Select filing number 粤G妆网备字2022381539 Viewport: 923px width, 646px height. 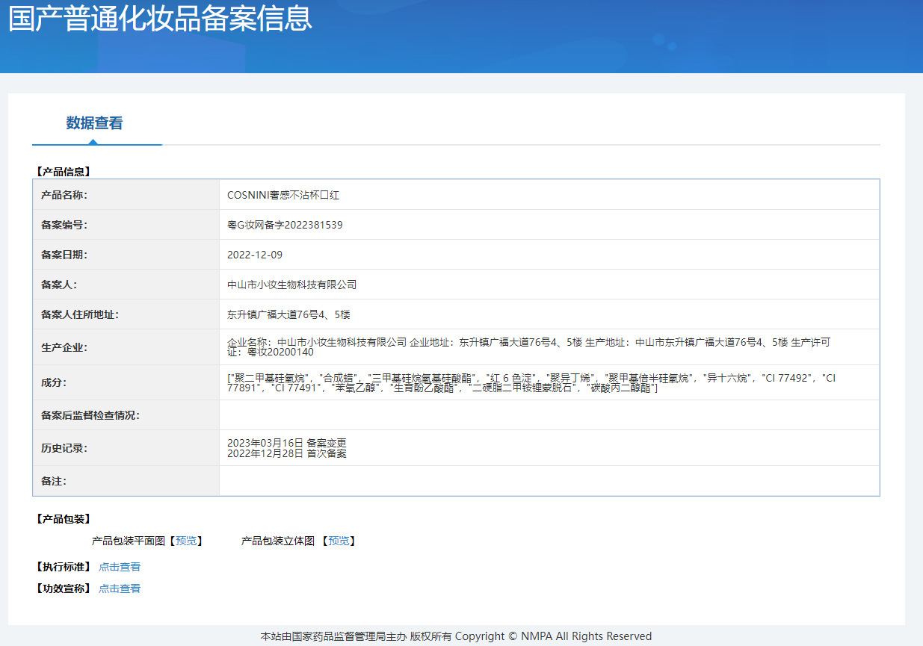pos(285,225)
